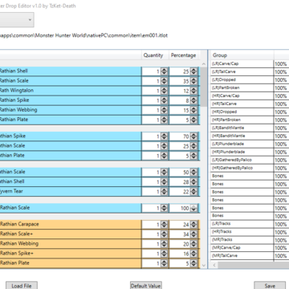Click percentage spinner arrows for Rathian Carapace
289x289 pixels.
pos(193,225)
